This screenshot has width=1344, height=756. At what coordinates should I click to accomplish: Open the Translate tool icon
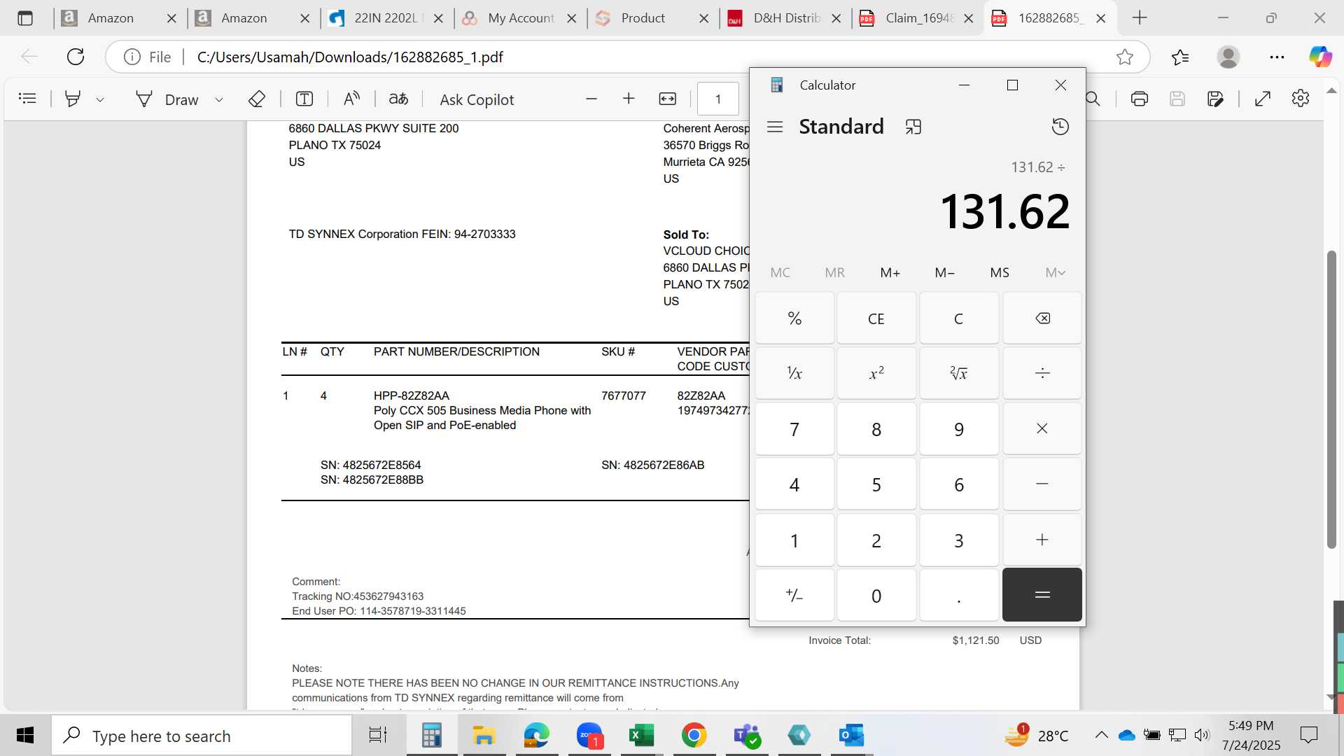[398, 99]
